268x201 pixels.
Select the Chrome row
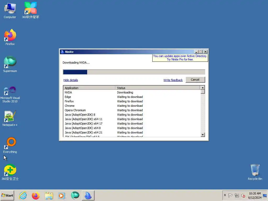(x=132, y=106)
